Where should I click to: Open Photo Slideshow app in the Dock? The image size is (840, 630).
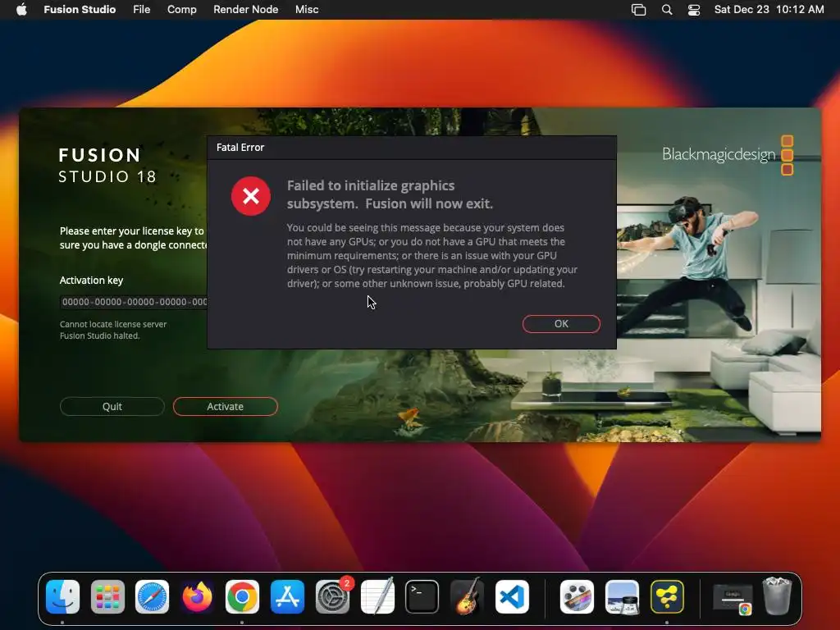point(577,596)
